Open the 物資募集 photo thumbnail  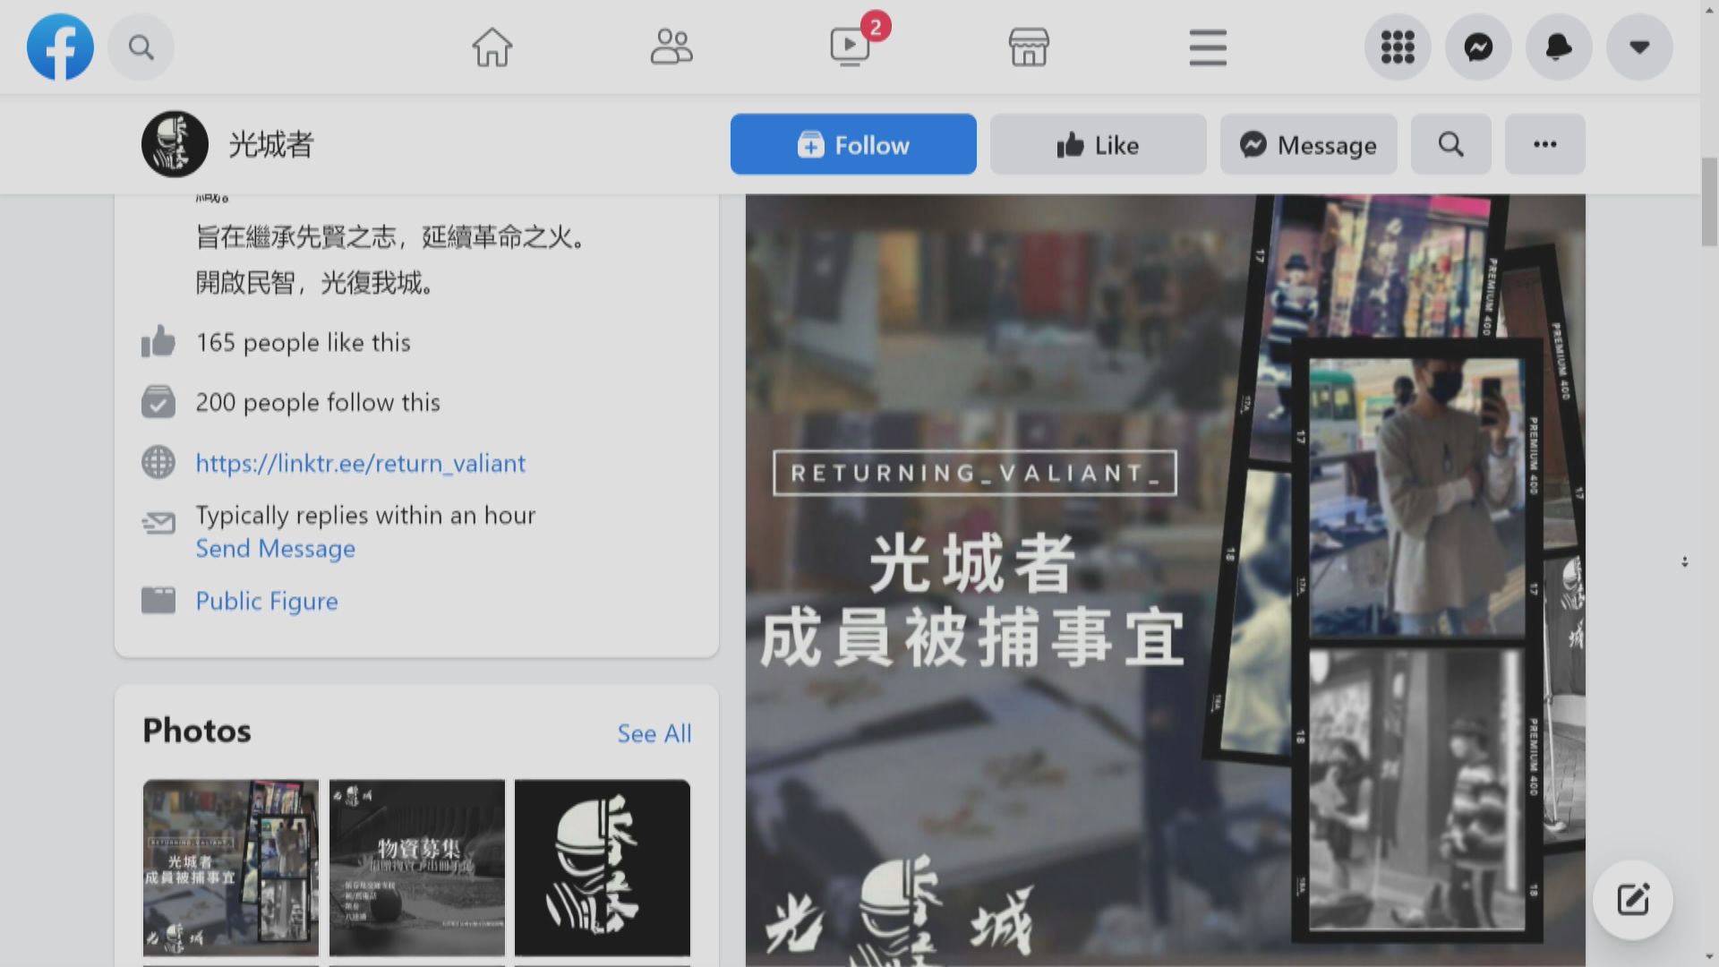click(x=416, y=867)
